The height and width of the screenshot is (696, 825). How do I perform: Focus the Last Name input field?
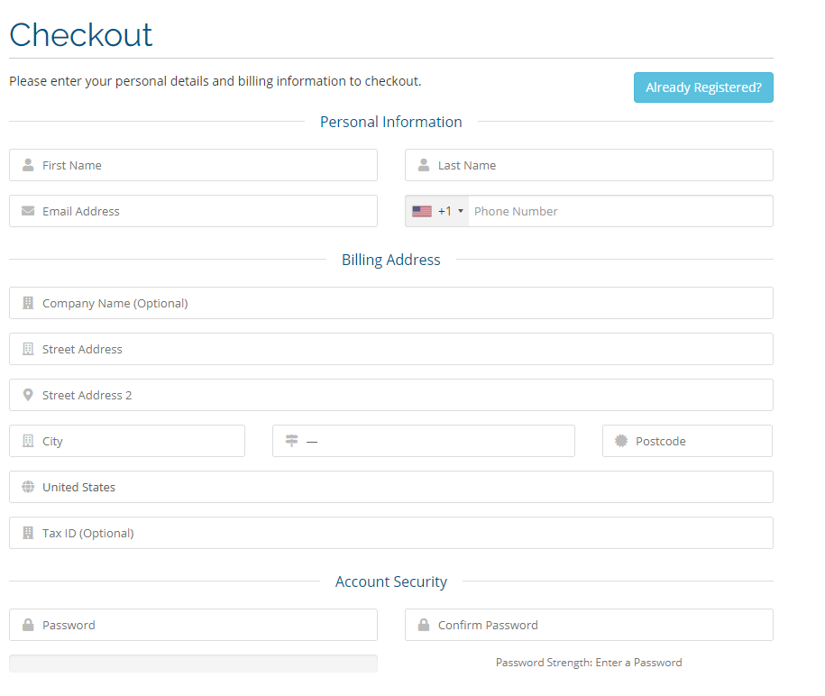[589, 165]
